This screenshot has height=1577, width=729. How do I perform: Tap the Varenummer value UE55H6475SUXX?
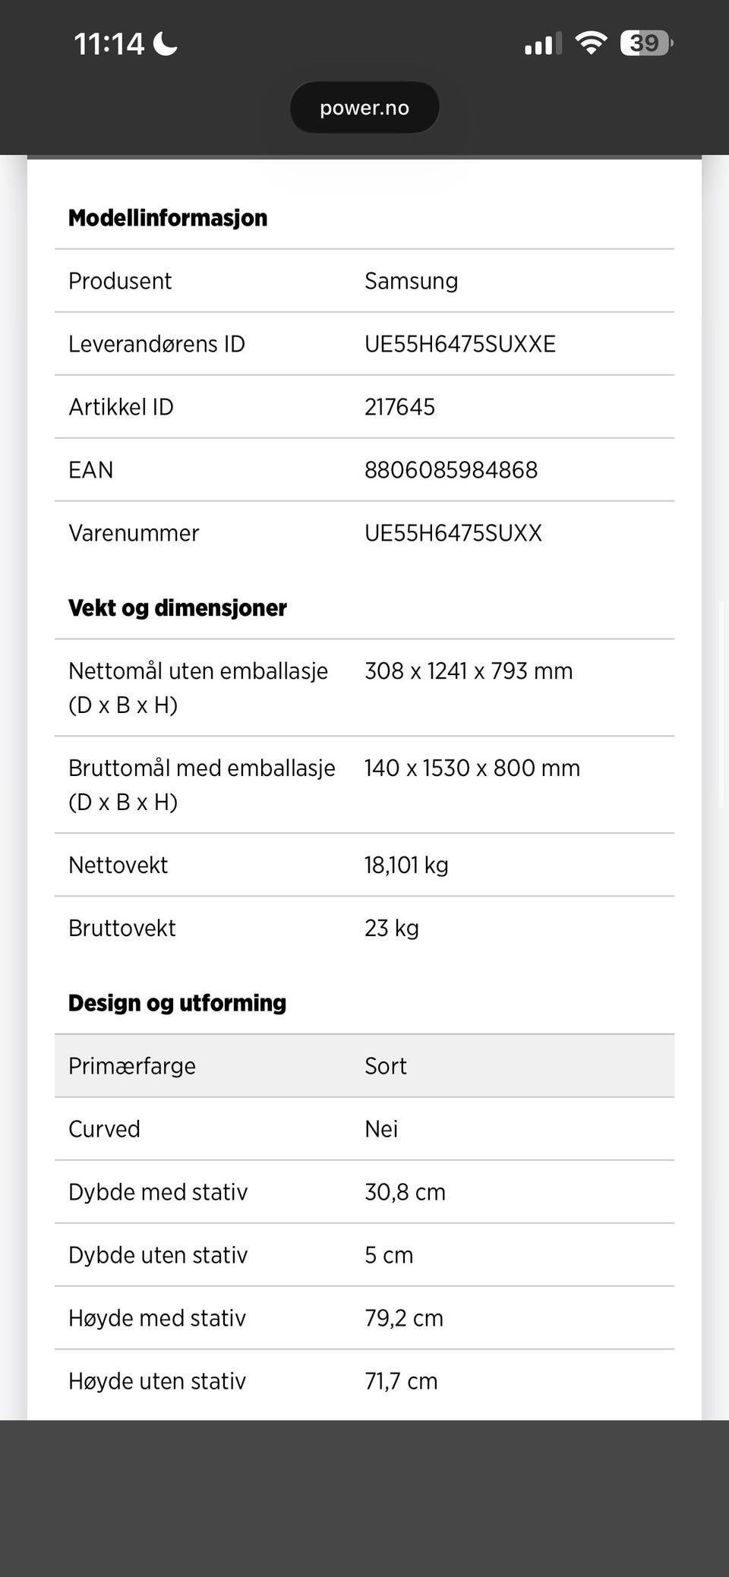(x=453, y=533)
